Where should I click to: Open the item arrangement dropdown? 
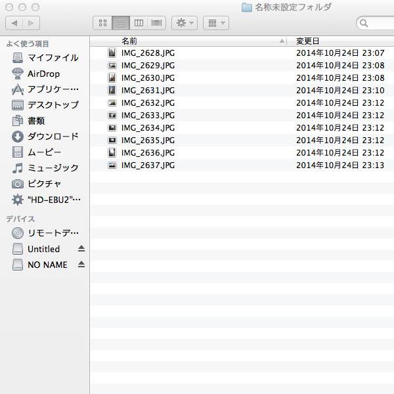point(215,23)
